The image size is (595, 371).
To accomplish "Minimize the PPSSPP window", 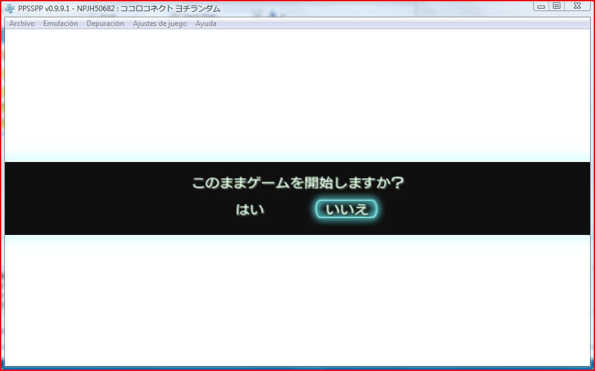I will 541,6.
